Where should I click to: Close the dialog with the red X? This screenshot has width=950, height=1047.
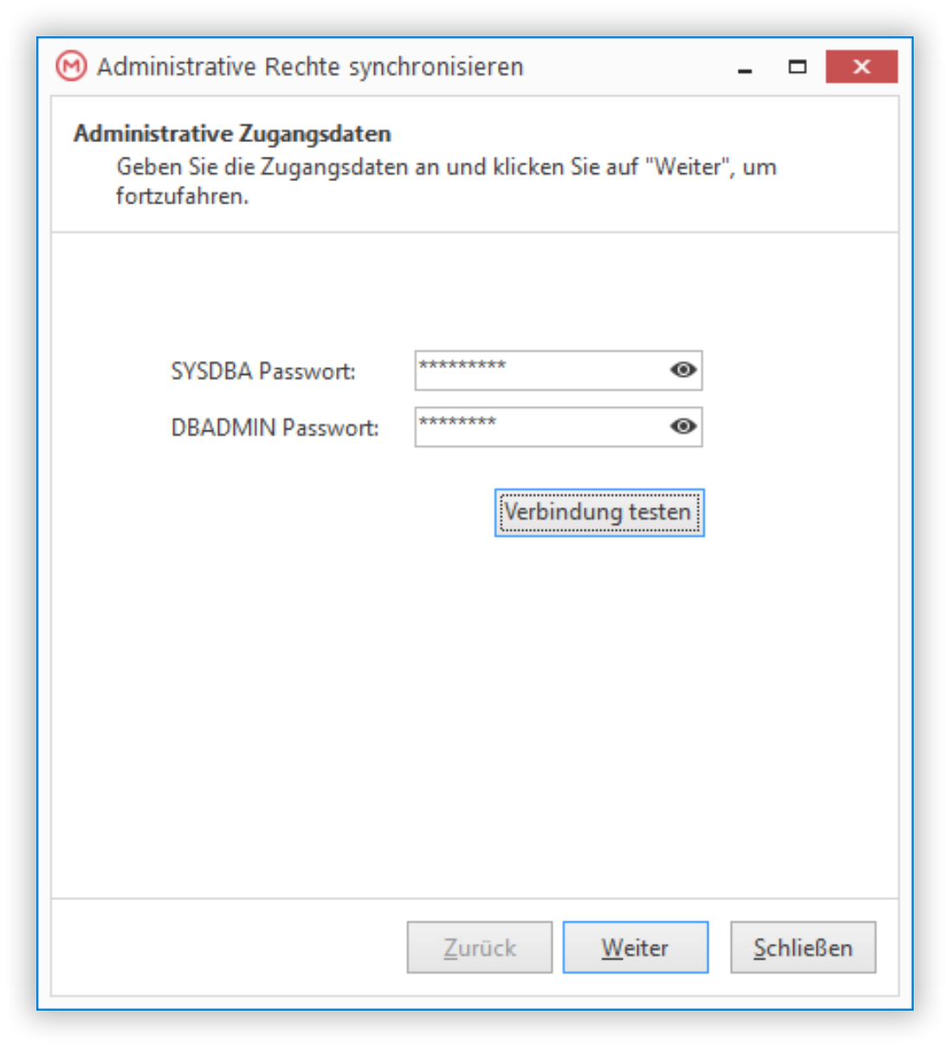(862, 67)
